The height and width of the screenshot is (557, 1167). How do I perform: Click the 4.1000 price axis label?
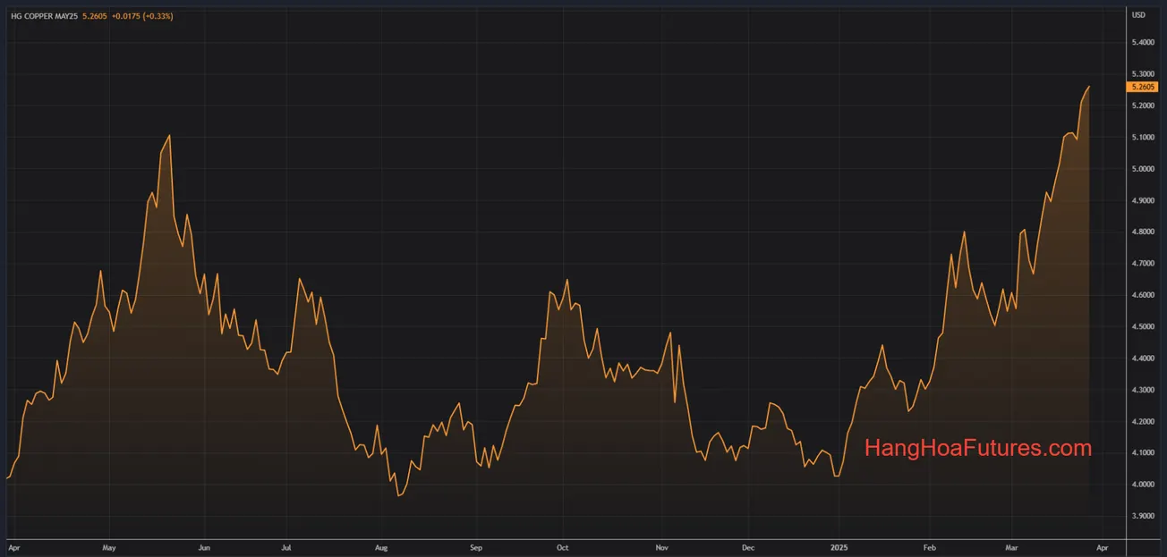tap(1143, 453)
